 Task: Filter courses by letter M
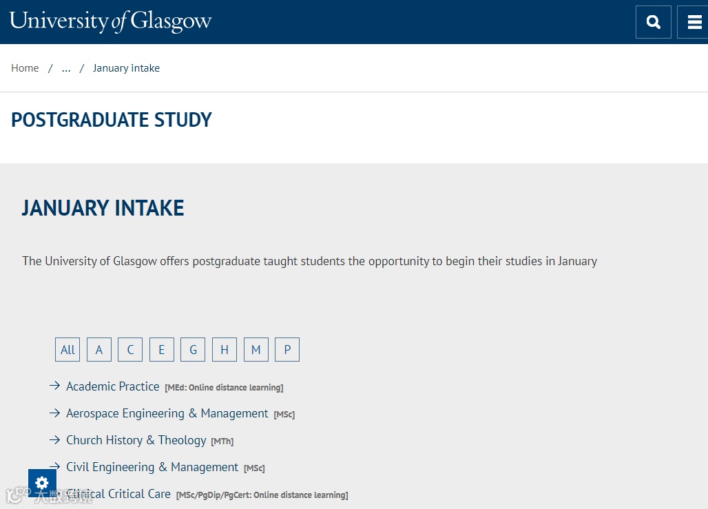point(256,350)
